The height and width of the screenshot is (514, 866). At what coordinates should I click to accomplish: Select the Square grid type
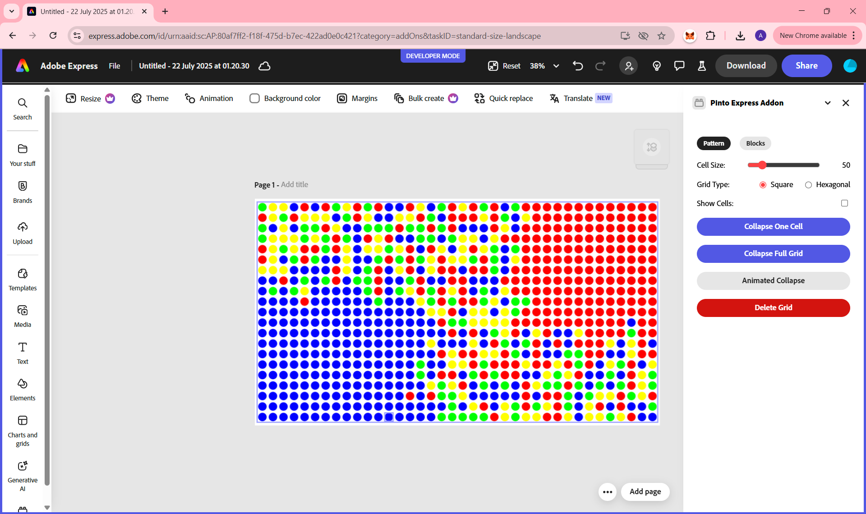point(763,185)
